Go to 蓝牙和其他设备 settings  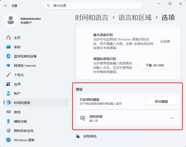tap(36, 56)
